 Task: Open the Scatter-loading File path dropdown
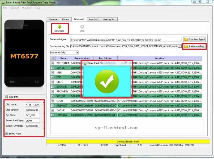tap(180, 46)
